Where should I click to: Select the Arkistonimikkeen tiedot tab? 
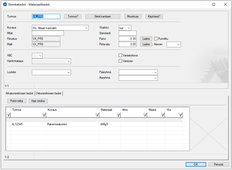tap(19, 93)
